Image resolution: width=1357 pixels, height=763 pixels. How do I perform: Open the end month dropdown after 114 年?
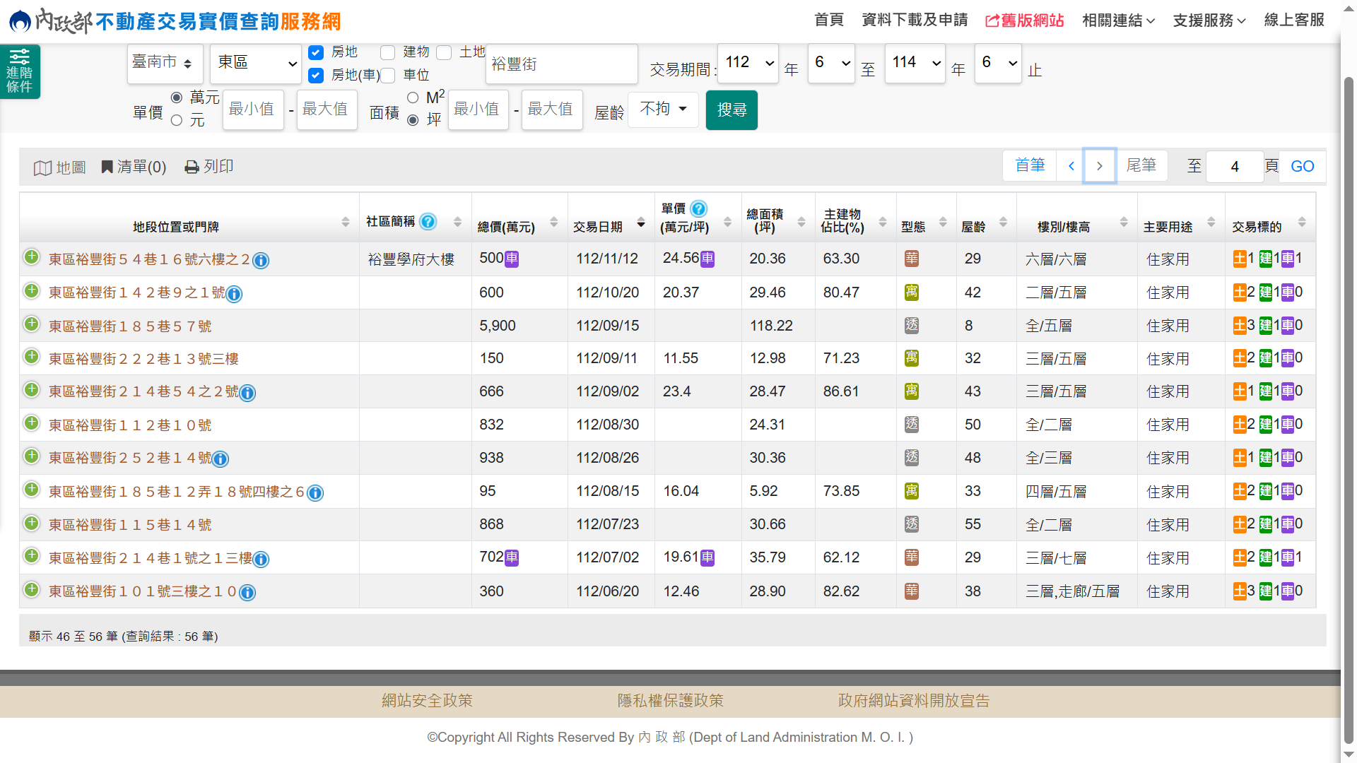(x=998, y=64)
